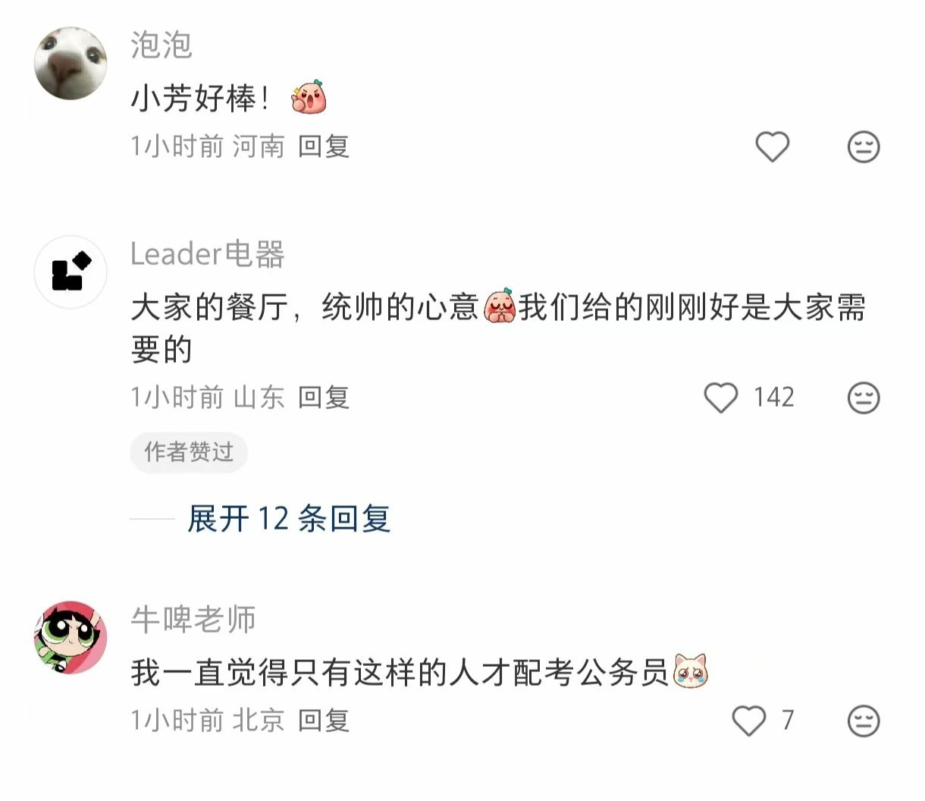925x801 pixels.
Task: Open username 泡泡
Action: (x=161, y=45)
